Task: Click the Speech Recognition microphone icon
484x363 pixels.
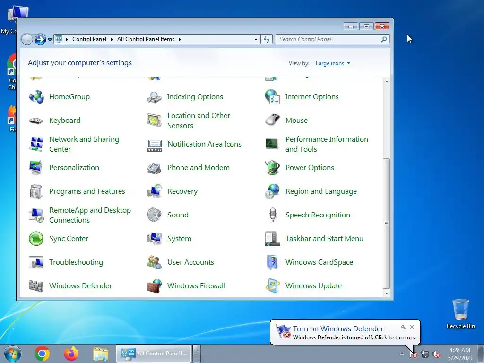Action: pyautogui.click(x=273, y=215)
